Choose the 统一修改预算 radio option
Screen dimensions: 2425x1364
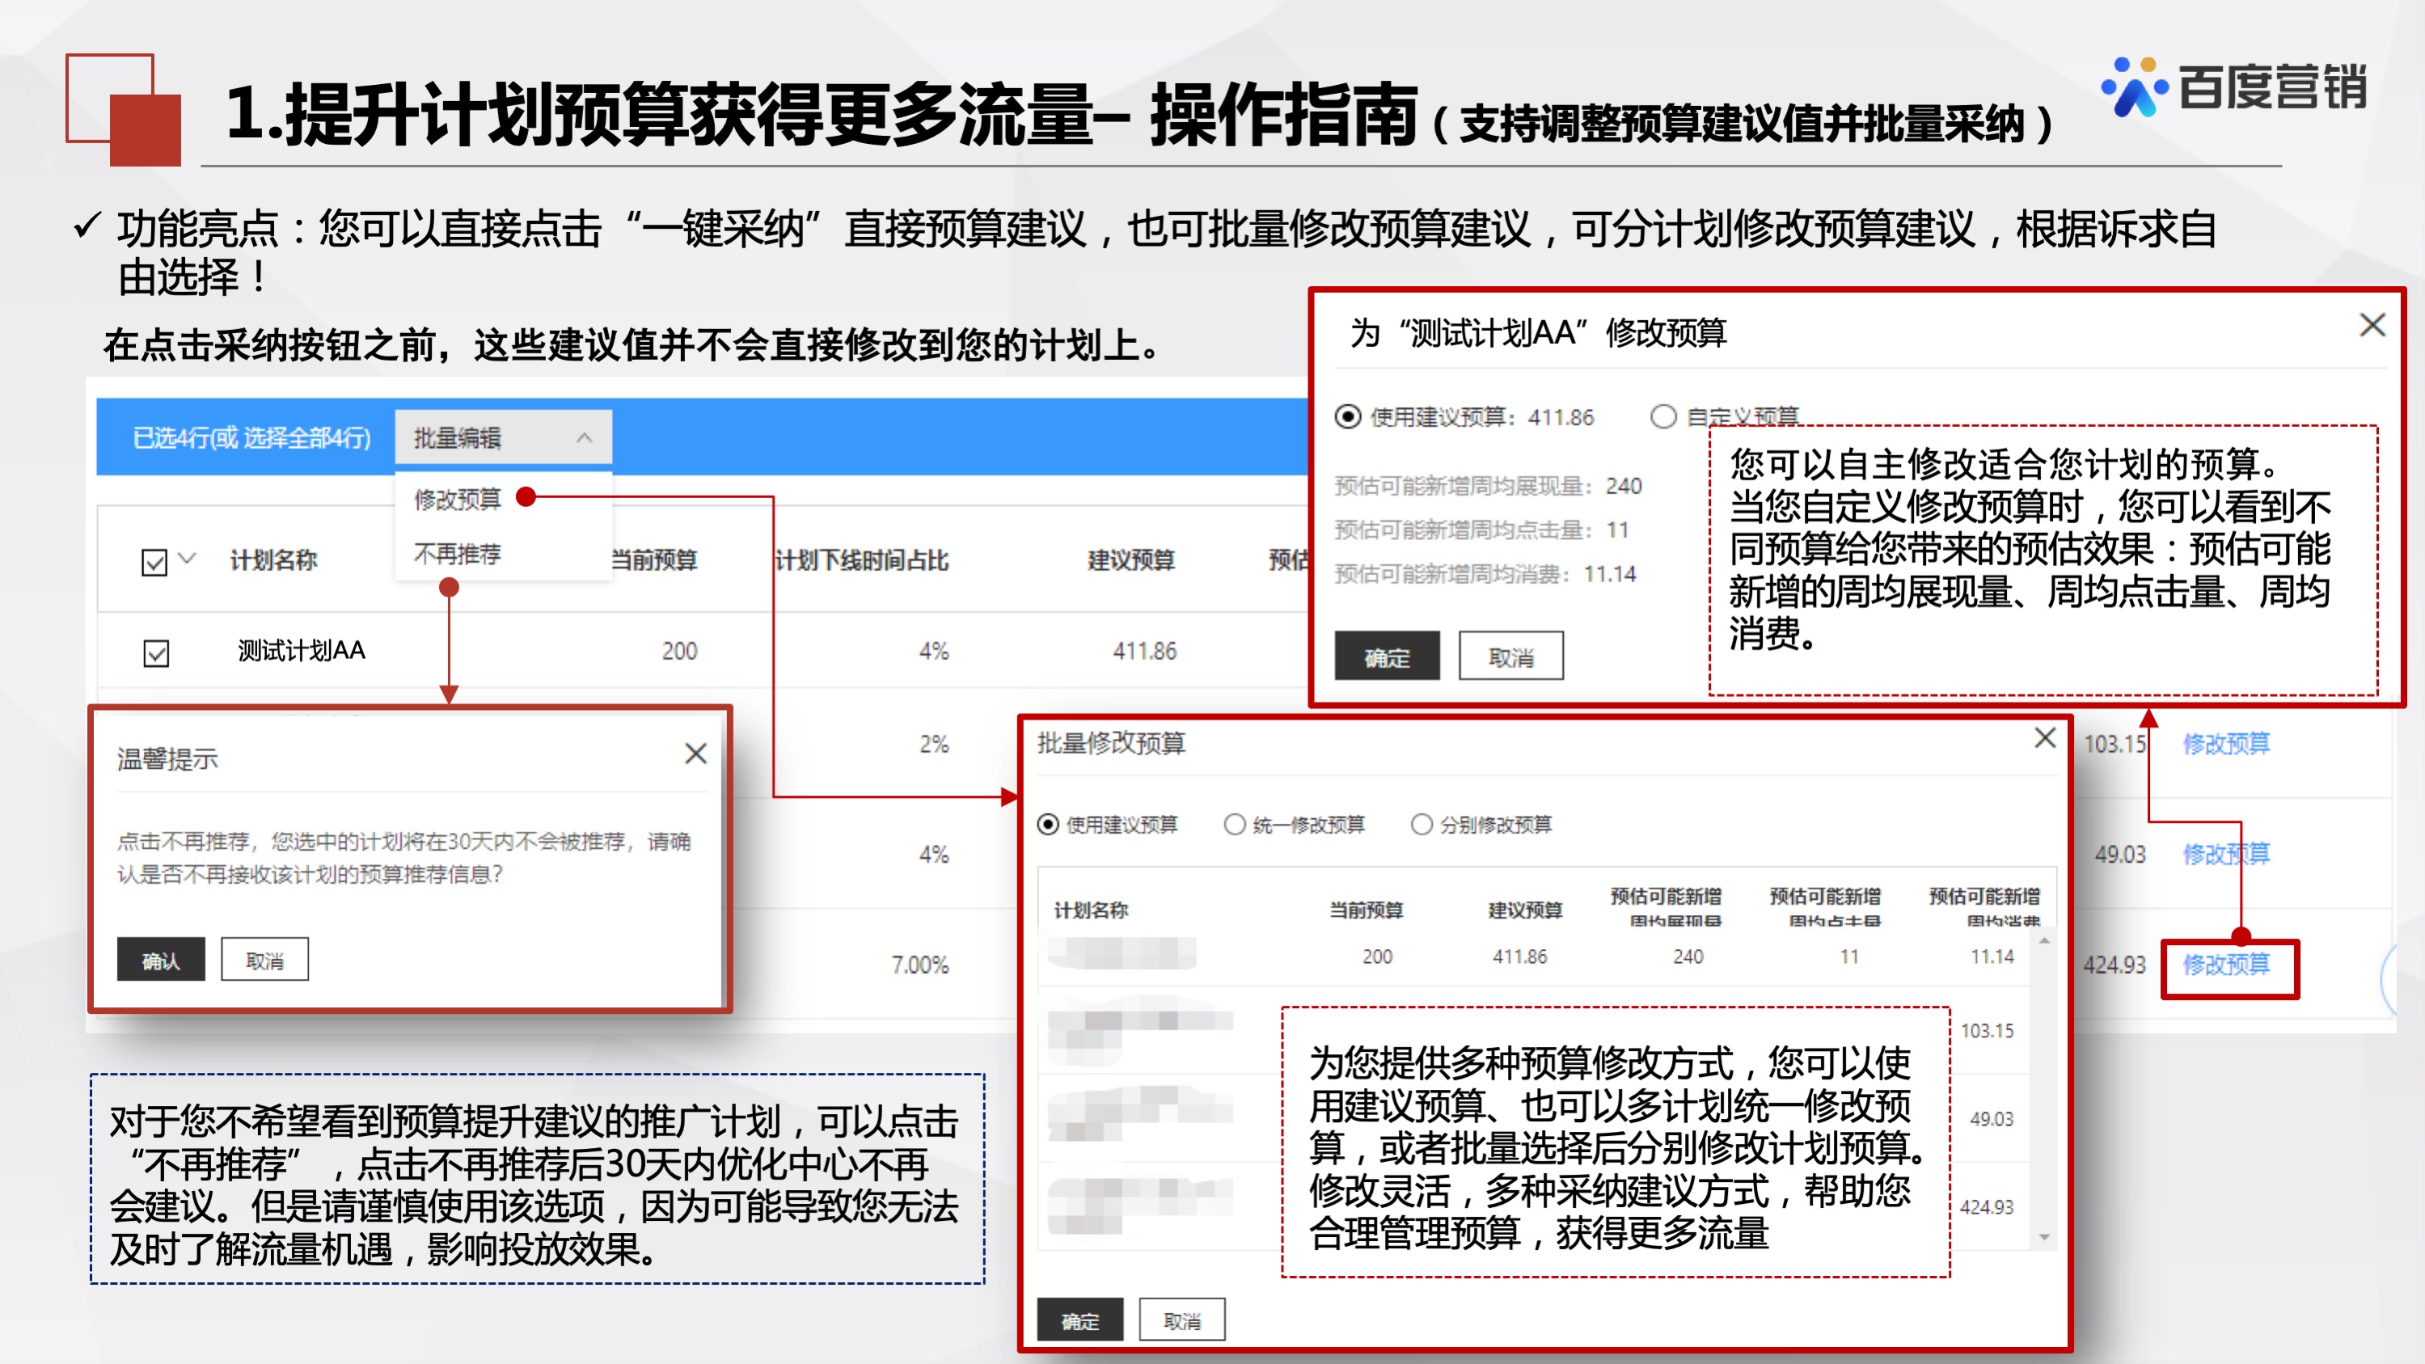(x=1235, y=825)
